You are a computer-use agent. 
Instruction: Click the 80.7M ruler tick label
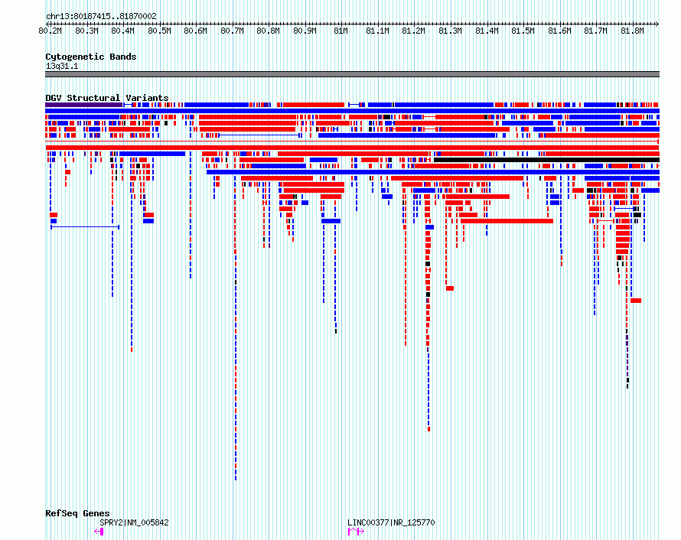tap(232, 31)
